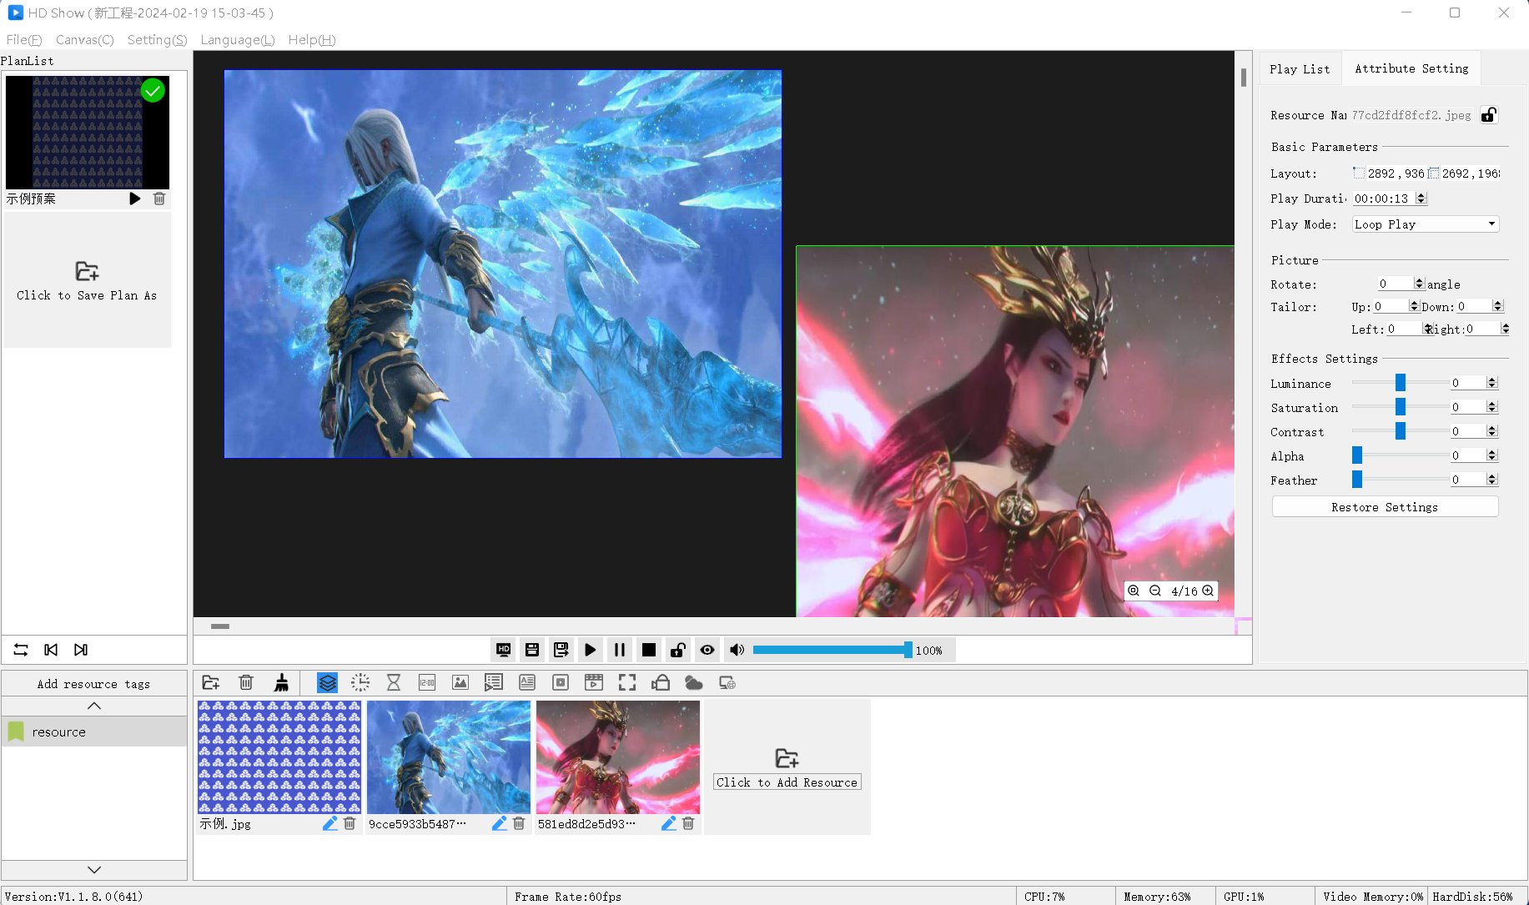Screen dimensions: 1529x905
Task: Toggle the Resource Name lock icon
Action: 1489,115
